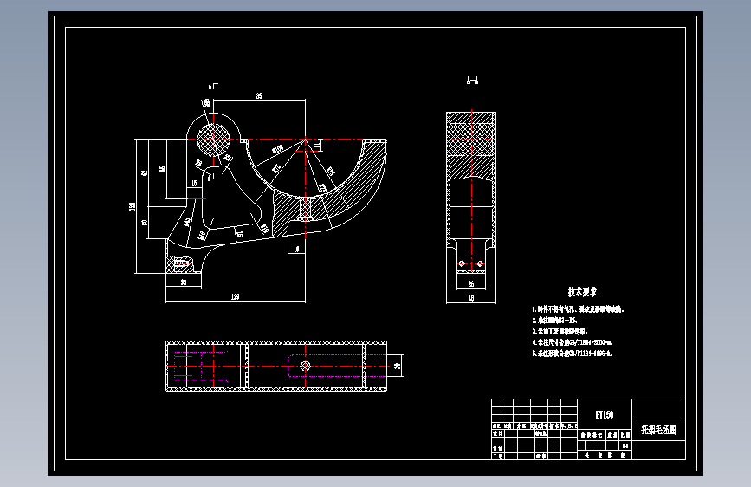Select technical requirement line 3 text
The height and width of the screenshot is (487, 751).
tap(560, 331)
